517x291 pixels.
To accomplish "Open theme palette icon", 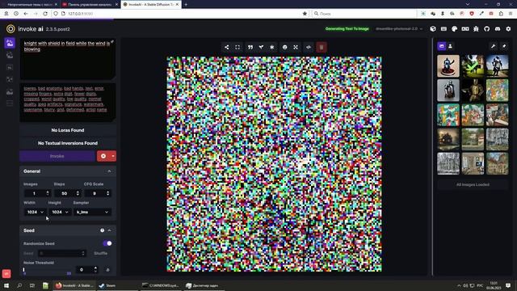I will click(x=454, y=29).
